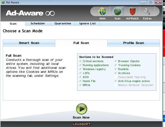Close the Ad-Aware window
The width and height of the screenshot is (165, 127).
point(158,2)
